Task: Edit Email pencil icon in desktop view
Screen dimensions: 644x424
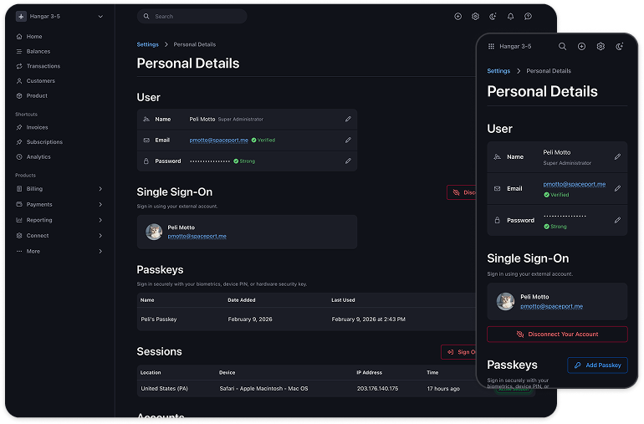Action: click(x=348, y=140)
